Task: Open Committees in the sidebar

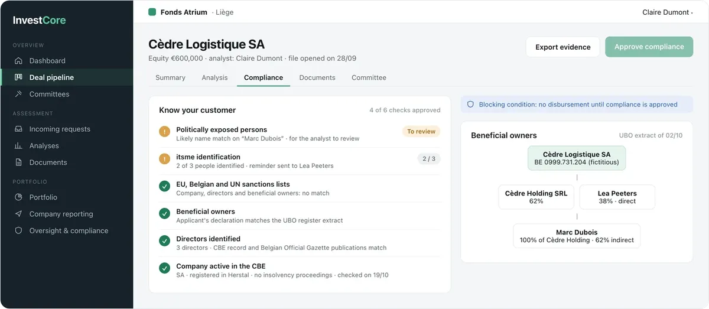Action: [67, 94]
